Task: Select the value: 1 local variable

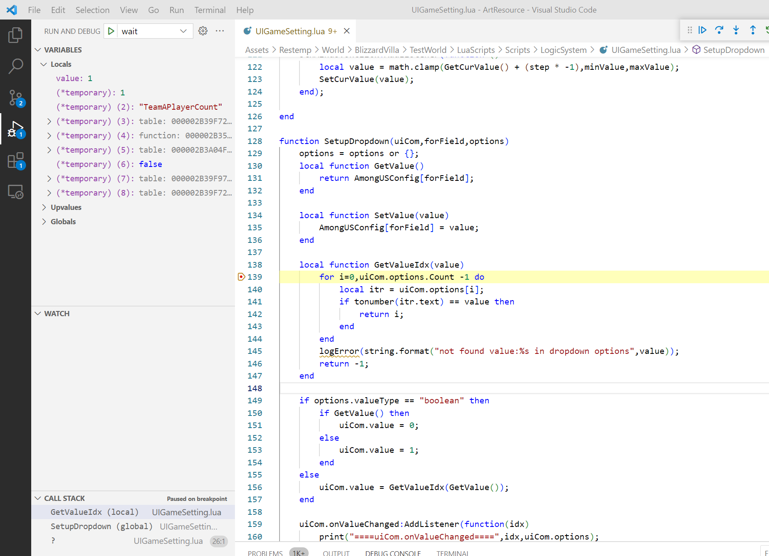Action: click(x=133, y=78)
